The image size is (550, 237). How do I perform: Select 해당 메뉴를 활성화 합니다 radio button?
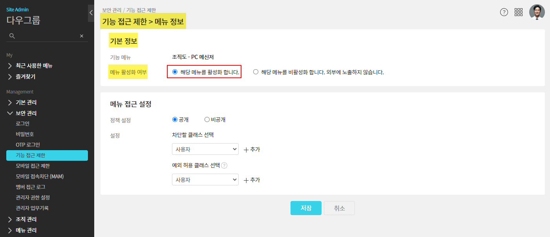pyautogui.click(x=175, y=72)
